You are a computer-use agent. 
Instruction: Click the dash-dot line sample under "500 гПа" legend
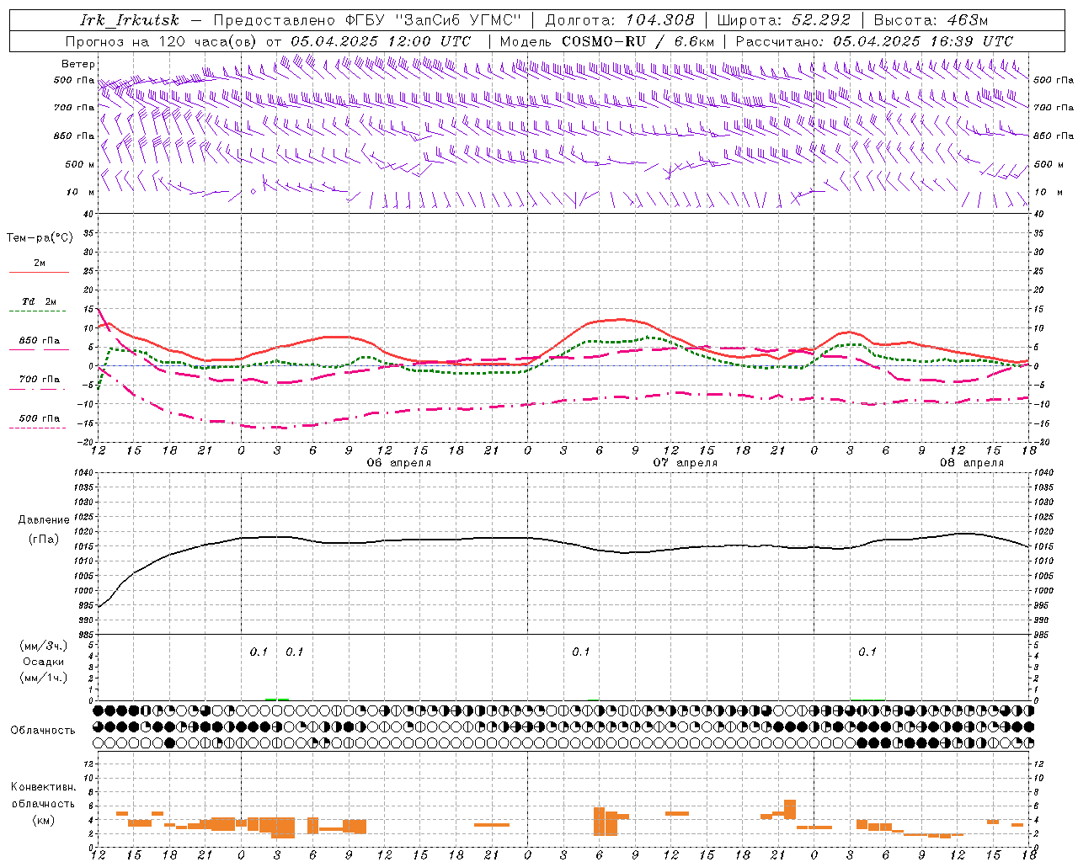37,428
